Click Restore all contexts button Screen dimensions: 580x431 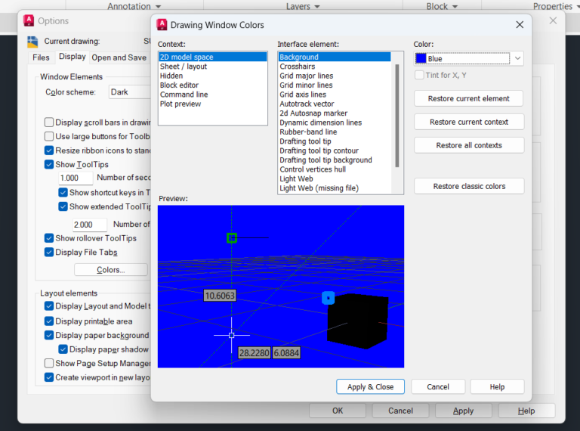pyautogui.click(x=469, y=145)
